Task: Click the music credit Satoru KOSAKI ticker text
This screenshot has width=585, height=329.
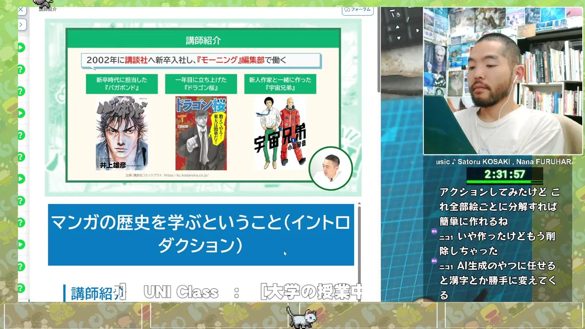Action: coord(504,162)
